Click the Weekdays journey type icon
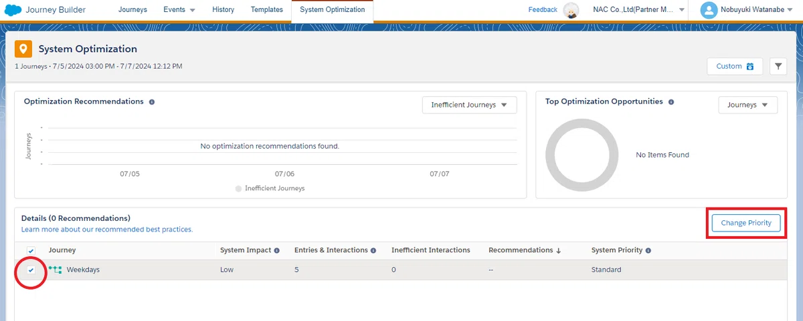 pyautogui.click(x=55, y=270)
